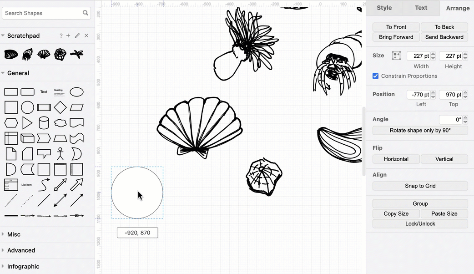Image resolution: width=474 pixels, height=274 pixels.
Task: Click the search magnifier icon in Search Shapes
Action: (x=85, y=13)
